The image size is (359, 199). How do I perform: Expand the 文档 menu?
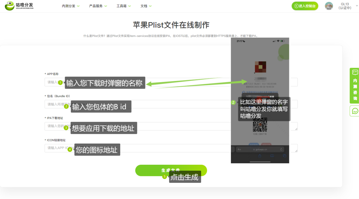click(146, 6)
